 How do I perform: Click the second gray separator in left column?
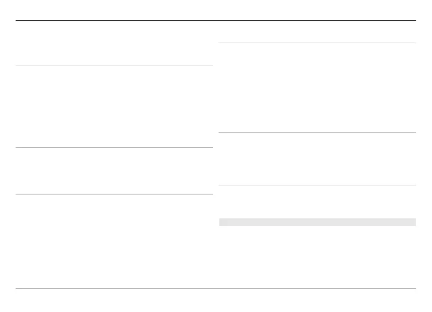pyautogui.click(x=114, y=147)
